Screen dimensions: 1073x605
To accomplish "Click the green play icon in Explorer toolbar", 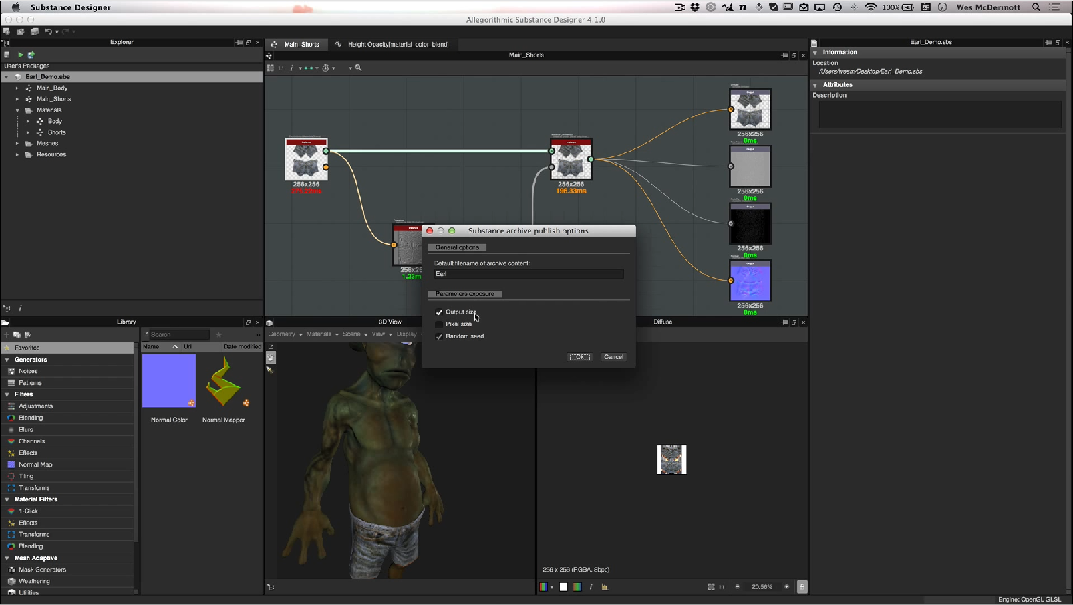I will pyautogui.click(x=20, y=55).
